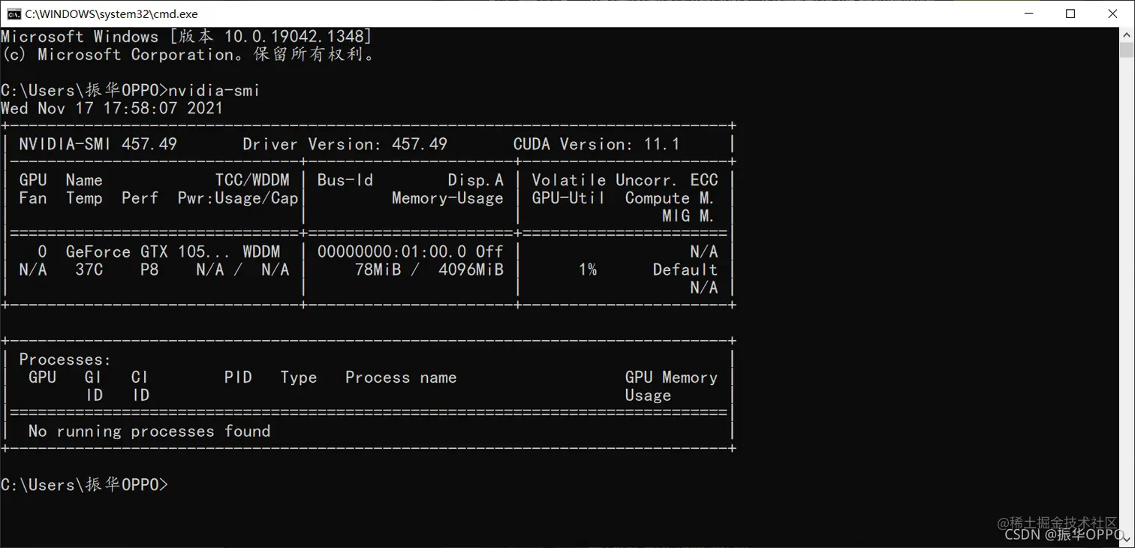Click the Pwr:Usage/Cap header
Image resolution: width=1135 pixels, height=548 pixels.
click(x=238, y=198)
